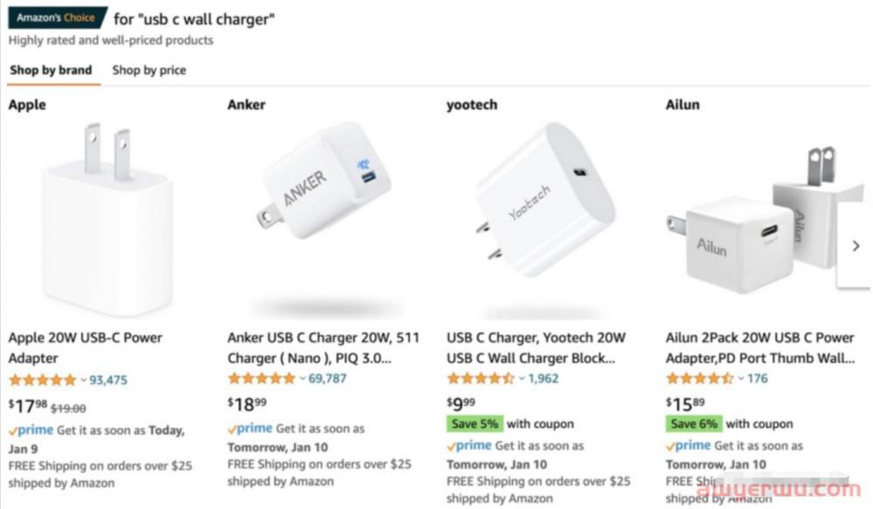Image resolution: width=873 pixels, height=509 pixels.
Task: Click the Amazon's Choice badge
Action: click(56, 17)
